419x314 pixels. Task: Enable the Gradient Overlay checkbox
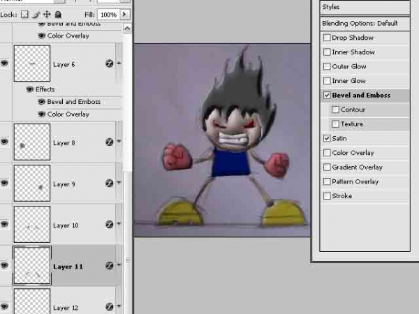click(327, 167)
